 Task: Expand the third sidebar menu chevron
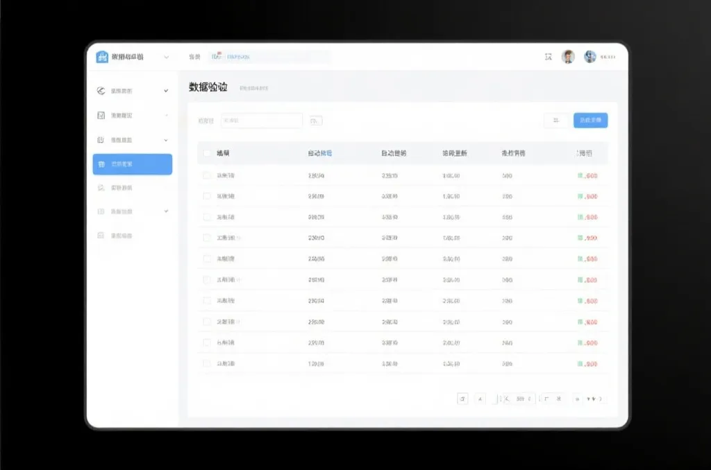click(166, 140)
